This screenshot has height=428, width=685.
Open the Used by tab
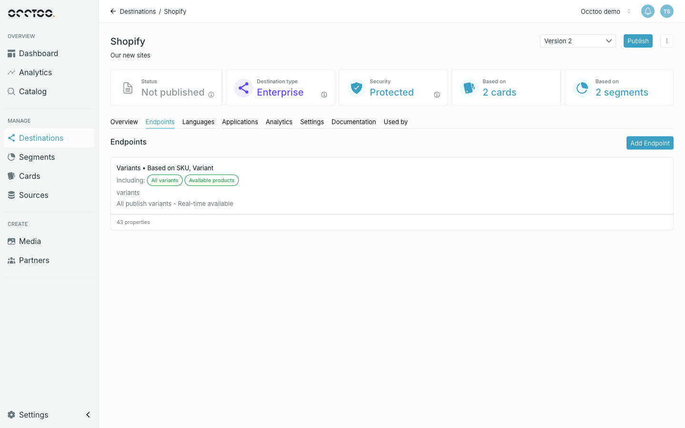[x=396, y=122]
